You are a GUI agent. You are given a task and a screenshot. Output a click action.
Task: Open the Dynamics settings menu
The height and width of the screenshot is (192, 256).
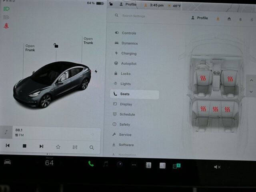126,43
